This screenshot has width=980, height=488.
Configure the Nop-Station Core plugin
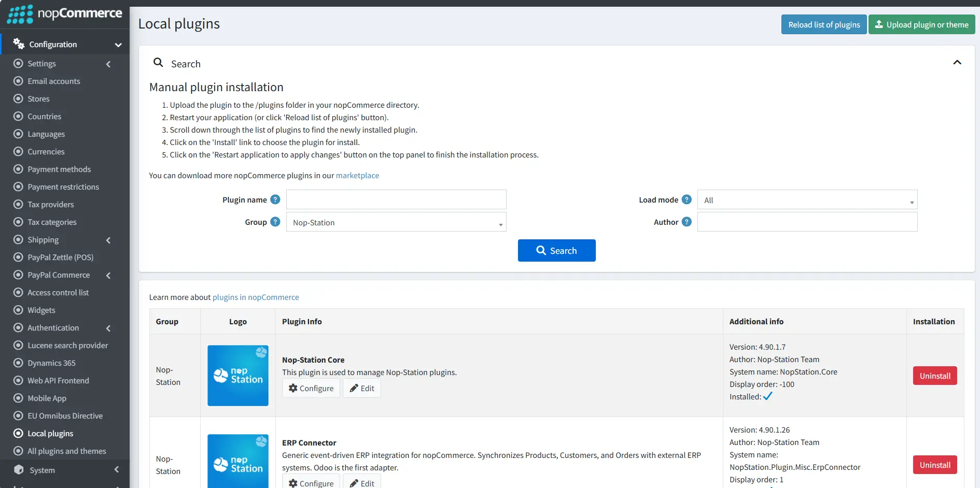[x=311, y=388]
